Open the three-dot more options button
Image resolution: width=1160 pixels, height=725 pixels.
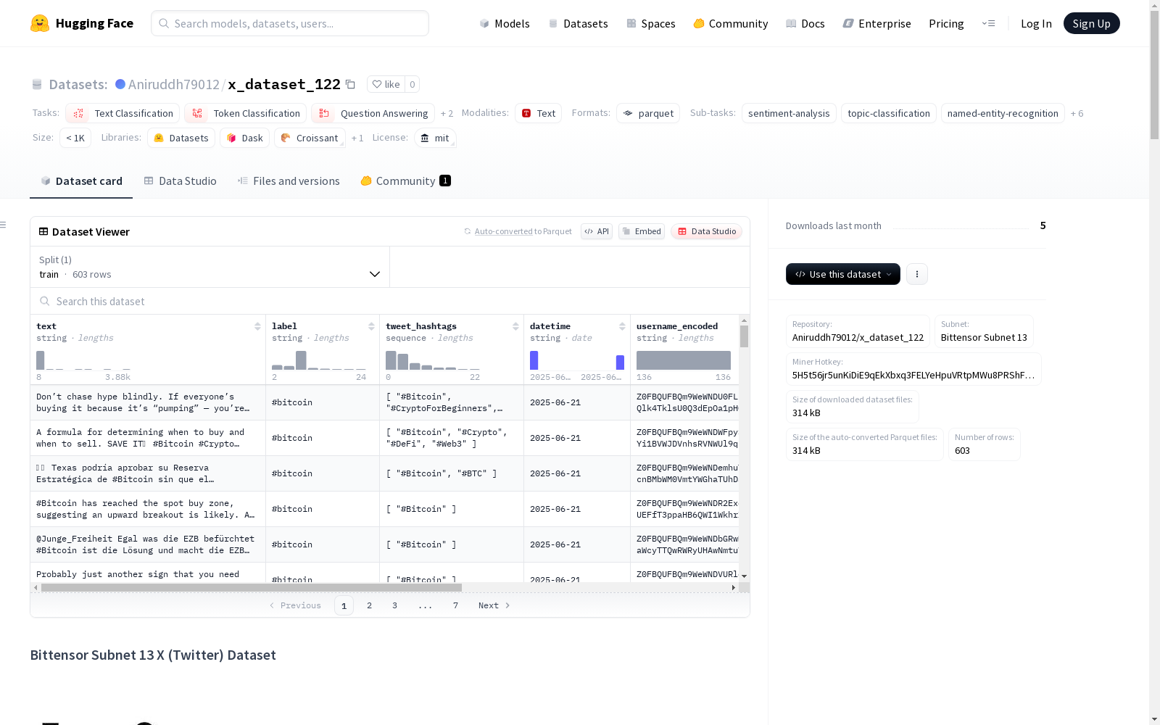pyautogui.click(x=917, y=274)
